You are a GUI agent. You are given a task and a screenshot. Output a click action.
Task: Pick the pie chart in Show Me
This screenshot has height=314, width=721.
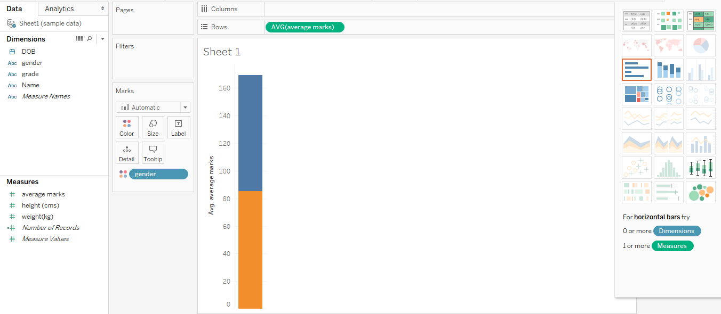pyautogui.click(x=700, y=45)
